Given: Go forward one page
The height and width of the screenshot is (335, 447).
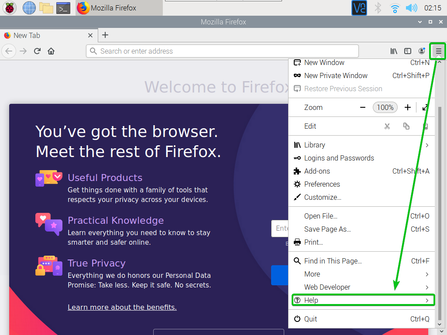Looking at the screenshot, I should pyautogui.click(x=23, y=51).
